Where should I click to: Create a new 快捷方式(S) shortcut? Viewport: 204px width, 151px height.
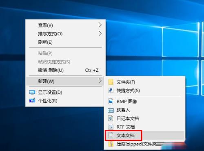(x=144, y=91)
